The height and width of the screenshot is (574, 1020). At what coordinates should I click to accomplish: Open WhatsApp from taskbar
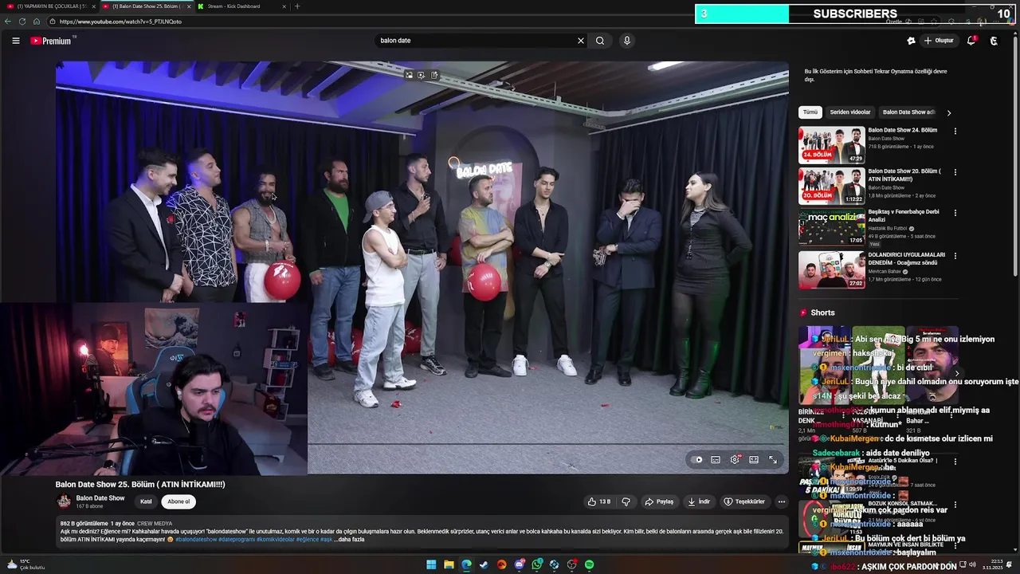tap(537, 564)
